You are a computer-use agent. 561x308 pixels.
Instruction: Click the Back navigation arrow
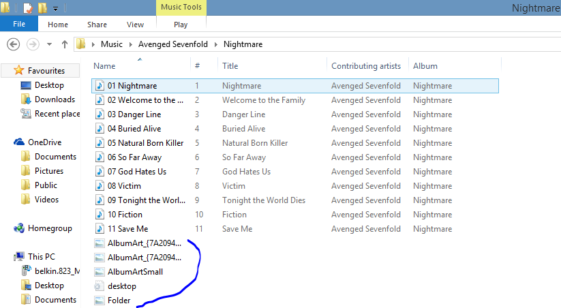click(13, 44)
